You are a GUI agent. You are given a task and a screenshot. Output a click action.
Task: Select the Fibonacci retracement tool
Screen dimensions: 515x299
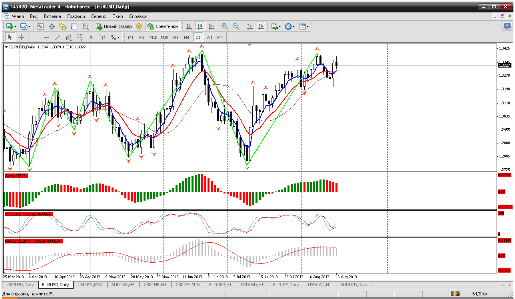(80, 37)
